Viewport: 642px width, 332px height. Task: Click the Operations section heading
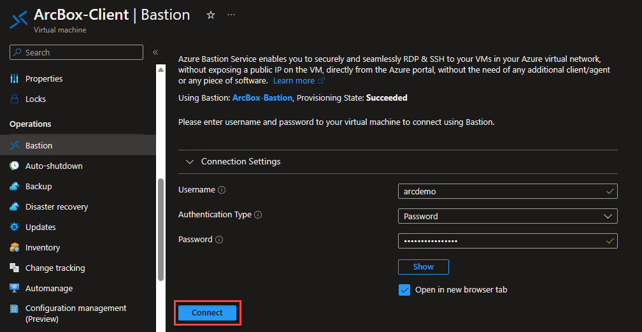[x=31, y=124]
